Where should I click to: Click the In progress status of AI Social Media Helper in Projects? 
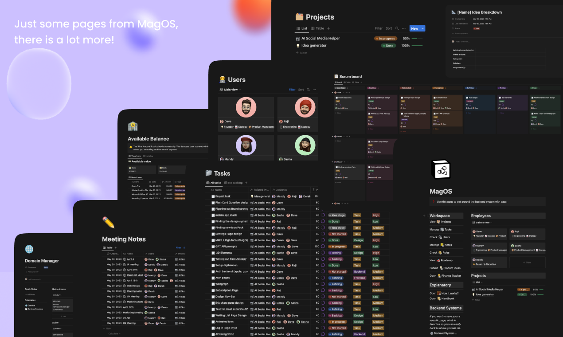click(385, 39)
